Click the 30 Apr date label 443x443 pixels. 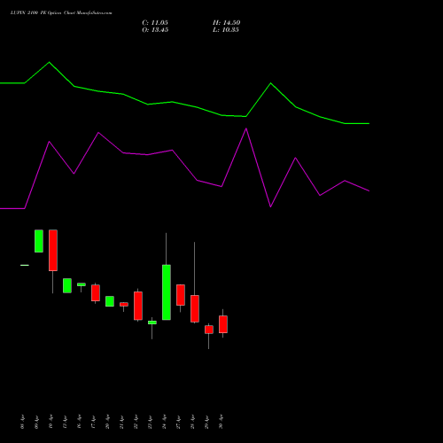pos(221,422)
